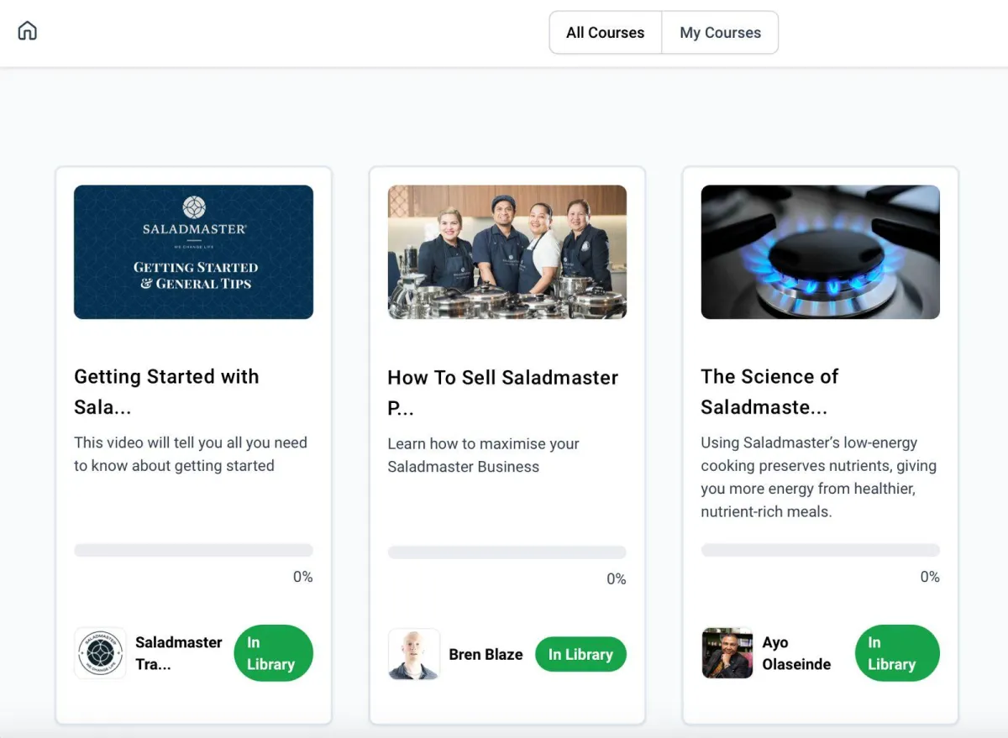Open the How To Sell Saladmaster P... title
This screenshot has height=738, width=1008.
tap(503, 393)
